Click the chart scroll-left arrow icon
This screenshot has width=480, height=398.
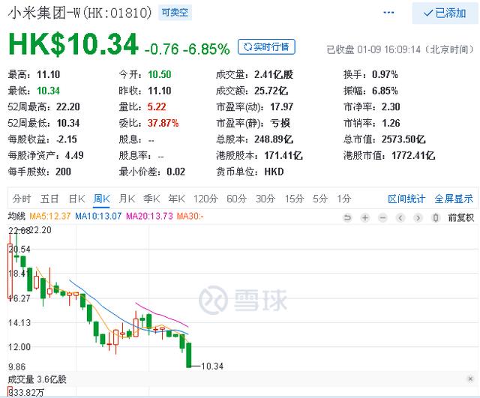tap(400, 218)
